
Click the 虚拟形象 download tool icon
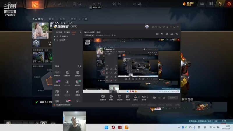pyautogui.click(x=67, y=93)
